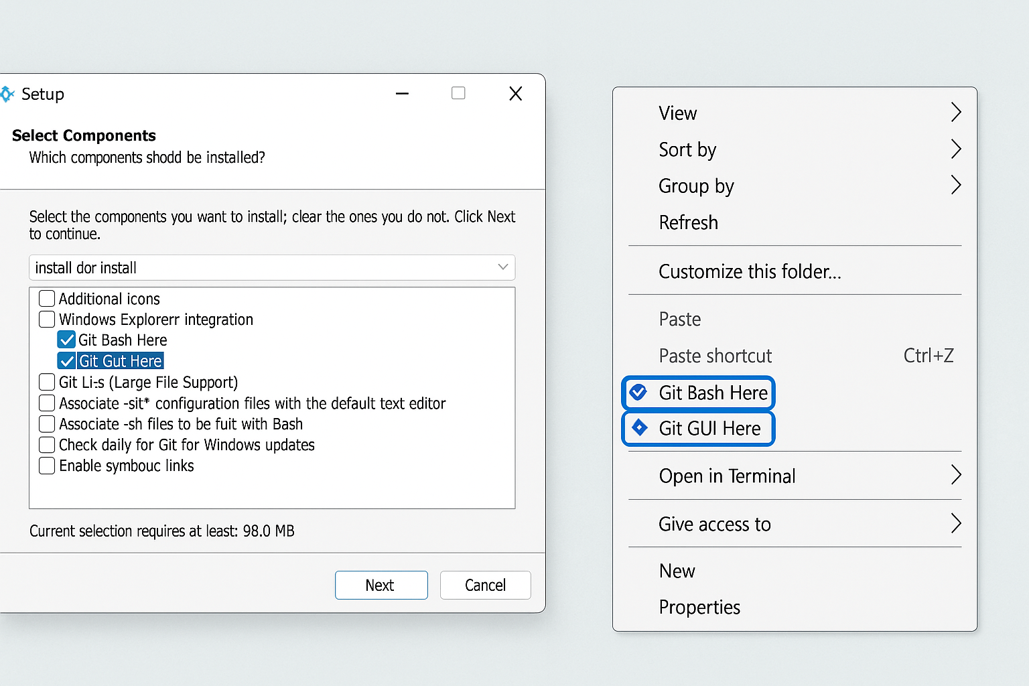Choose Sort by in context menu
The width and height of the screenshot is (1029, 686).
[x=795, y=149]
